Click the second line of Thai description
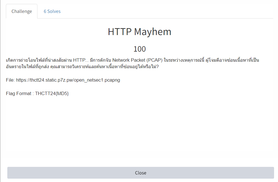 pyautogui.click(x=82, y=67)
